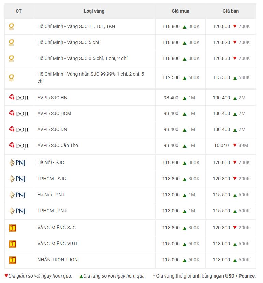This screenshot has height=283, width=263.
Task: Click green up arrow in NHẪN TRÒN TRƠN sell price
Action: coord(235,260)
